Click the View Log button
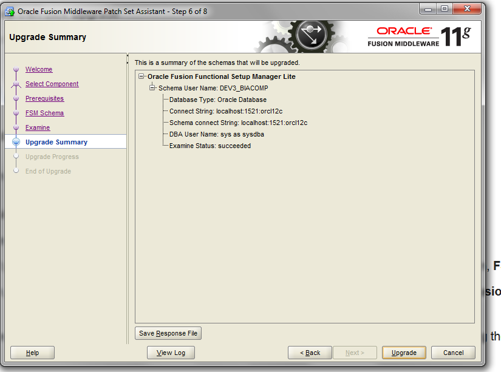The width and height of the screenshot is (501, 372). click(171, 353)
